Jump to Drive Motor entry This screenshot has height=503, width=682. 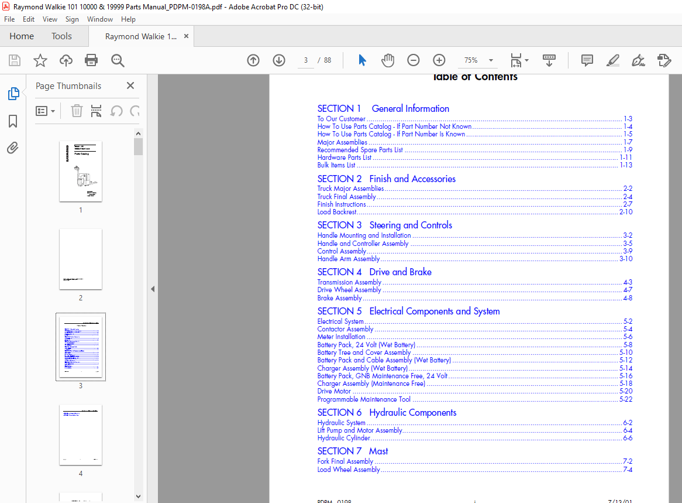click(x=474, y=391)
